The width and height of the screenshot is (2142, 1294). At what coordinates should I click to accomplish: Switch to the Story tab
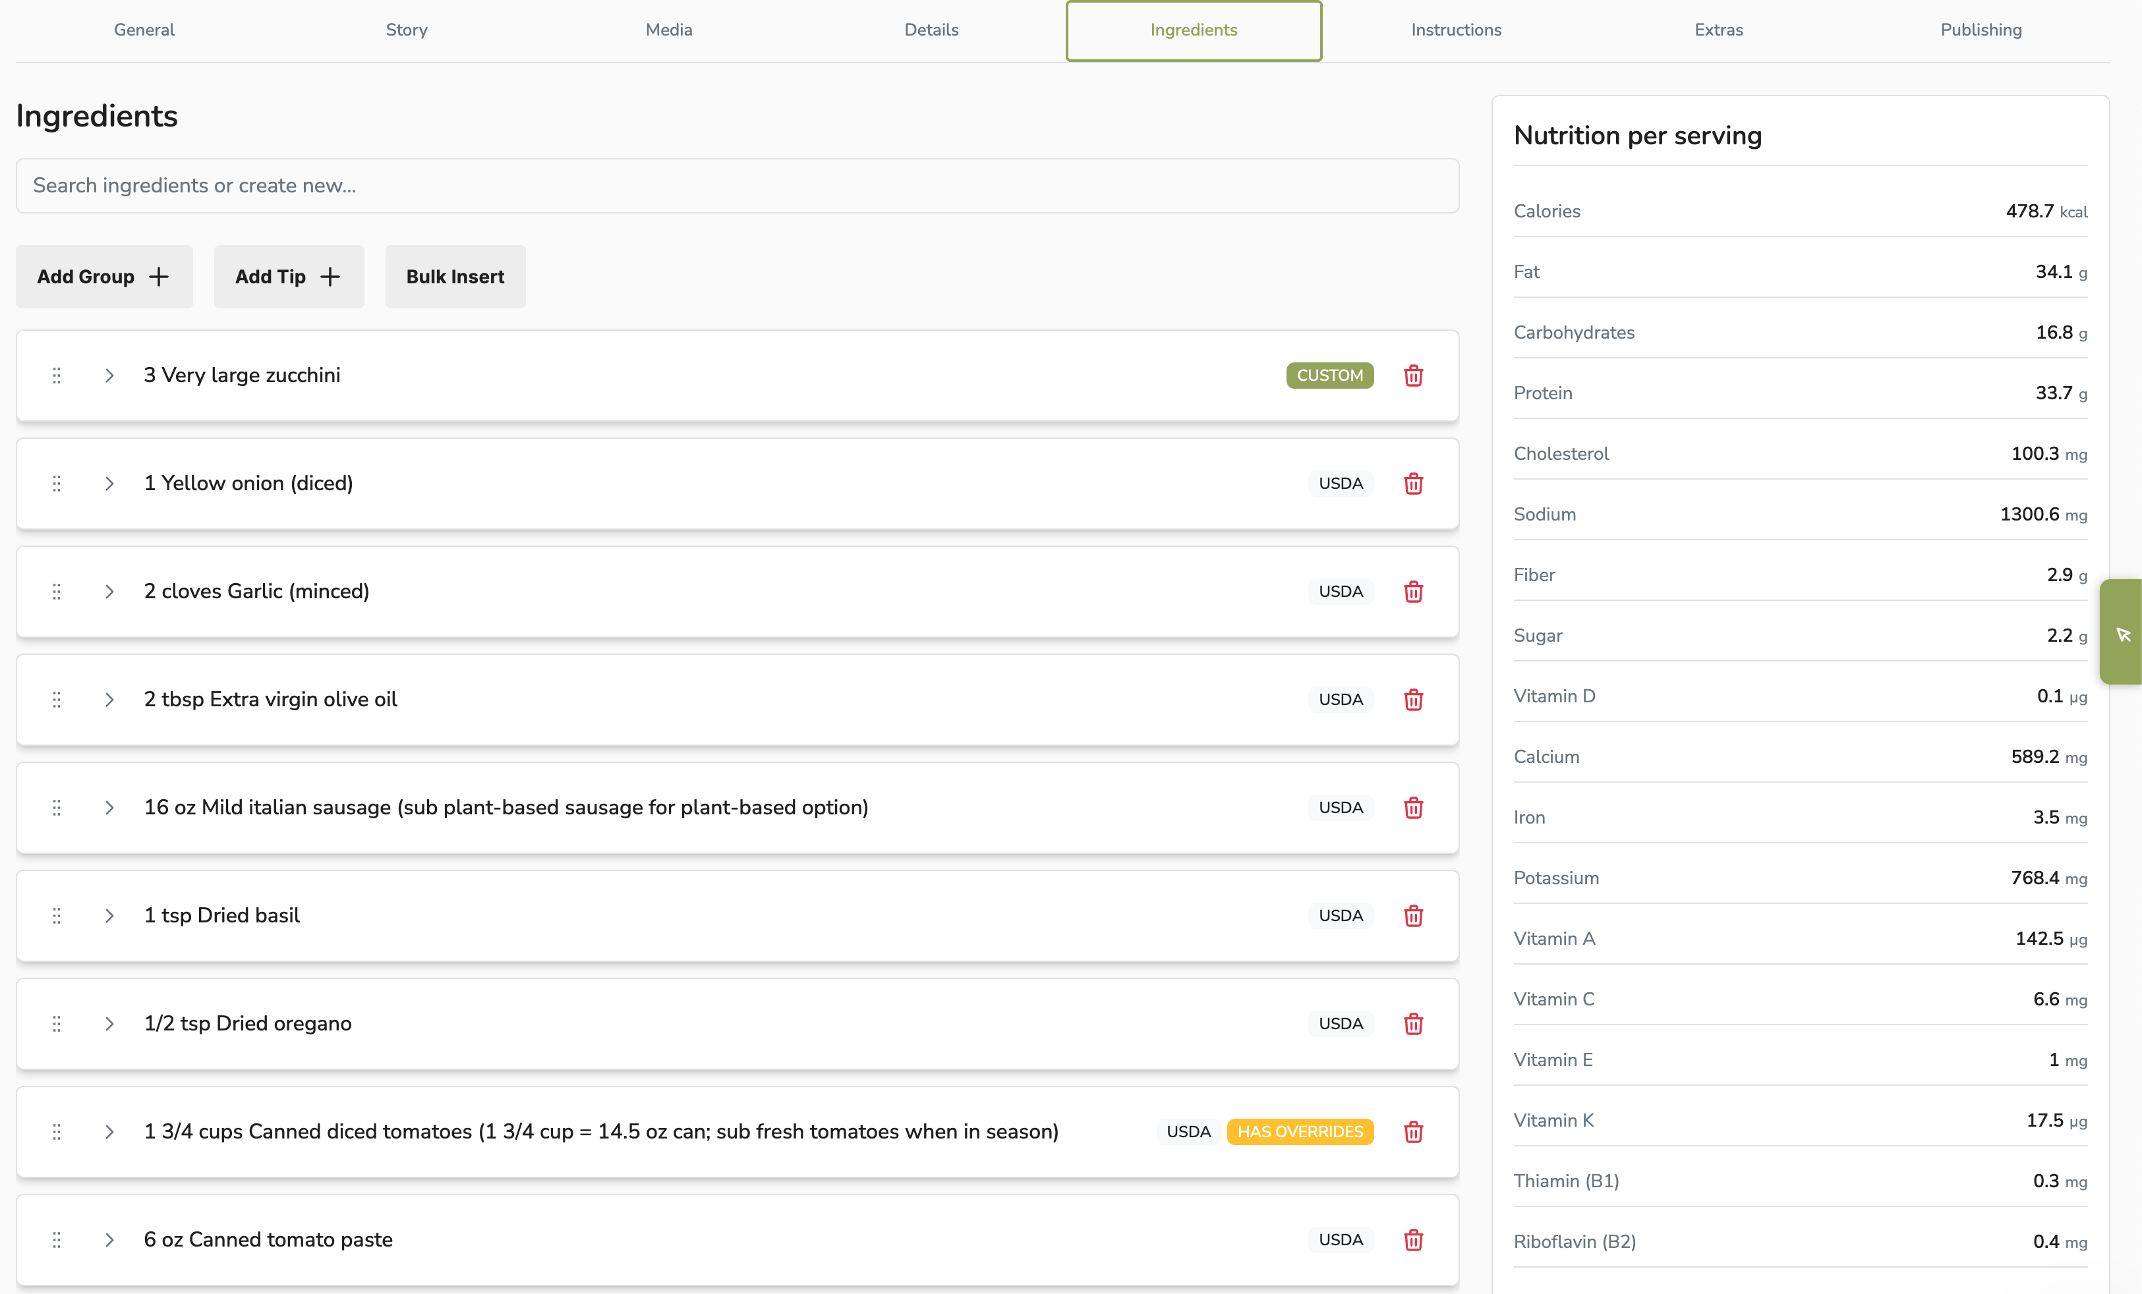click(x=407, y=30)
